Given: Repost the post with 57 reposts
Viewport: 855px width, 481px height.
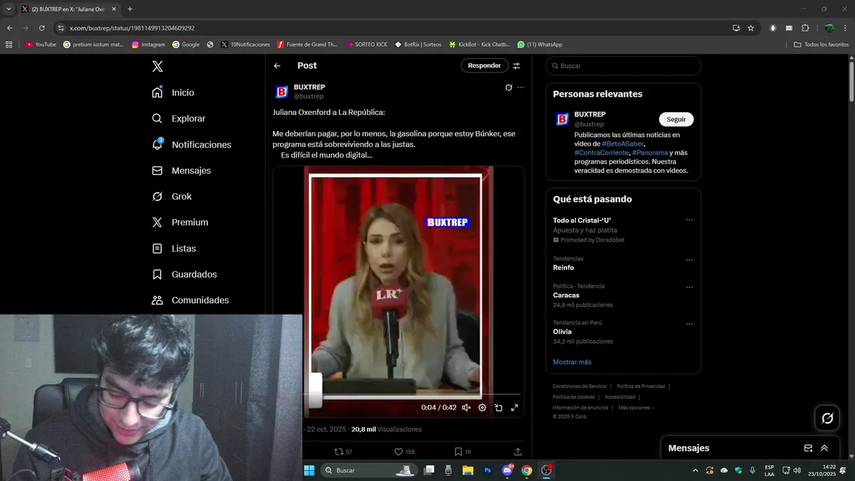Looking at the screenshot, I should click(x=343, y=452).
